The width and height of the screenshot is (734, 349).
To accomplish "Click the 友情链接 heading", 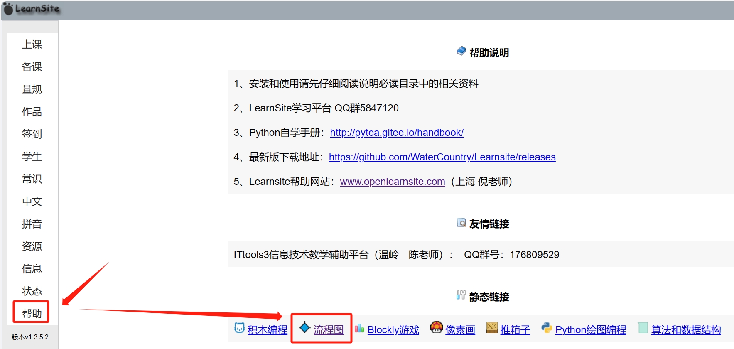I will coord(489,224).
